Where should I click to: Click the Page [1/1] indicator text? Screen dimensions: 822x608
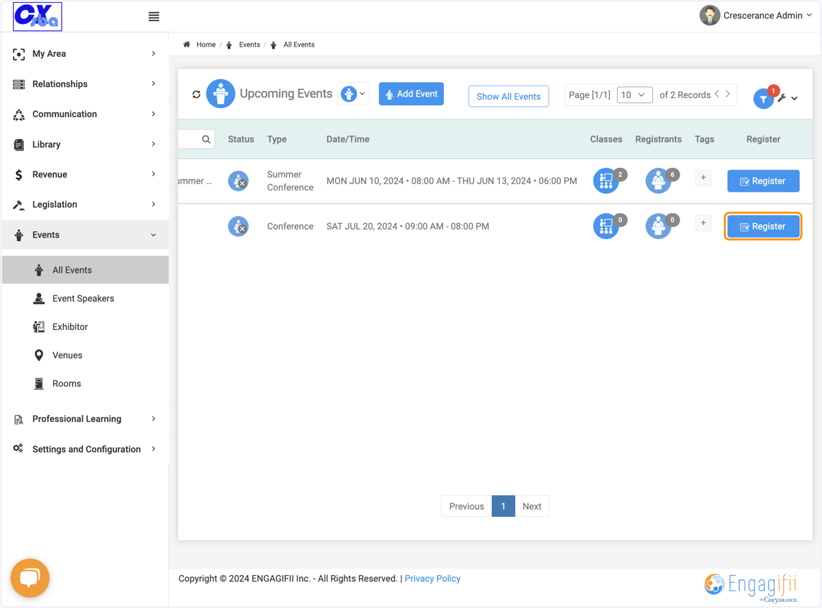[590, 95]
